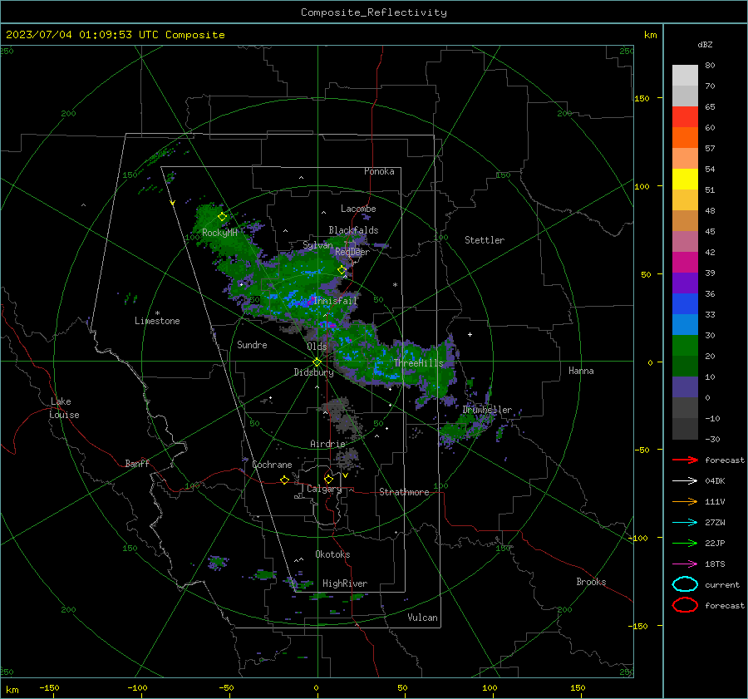
Task: Click the Limestone label
Action: point(157,321)
